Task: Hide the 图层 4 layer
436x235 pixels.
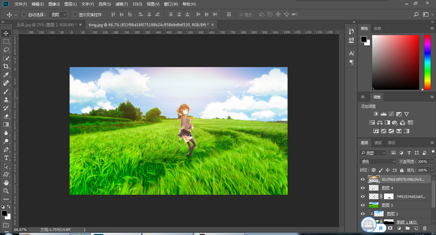Action: [x=363, y=188]
